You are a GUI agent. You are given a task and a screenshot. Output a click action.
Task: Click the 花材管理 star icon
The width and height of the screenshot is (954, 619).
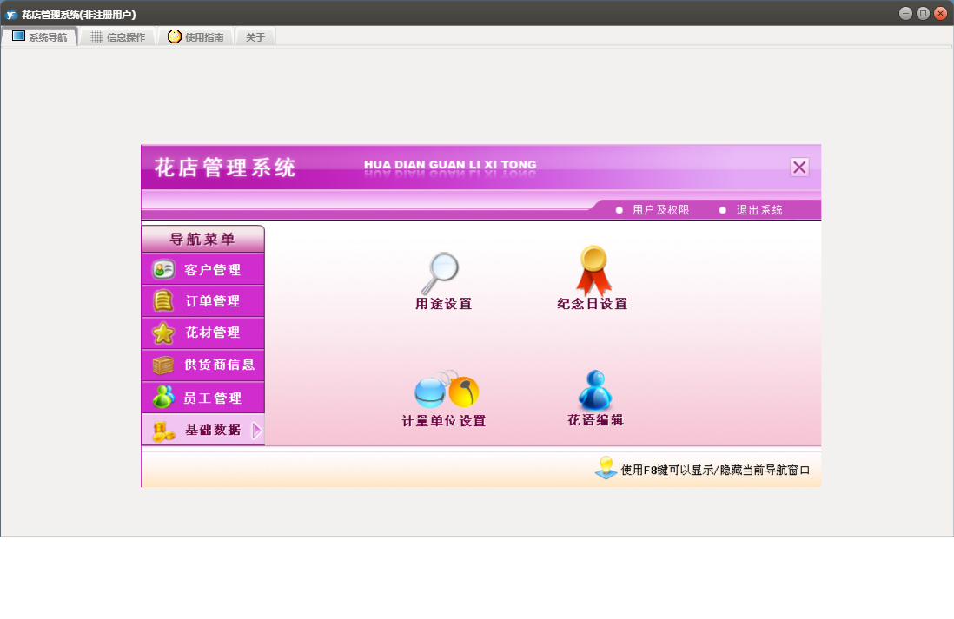tap(163, 333)
